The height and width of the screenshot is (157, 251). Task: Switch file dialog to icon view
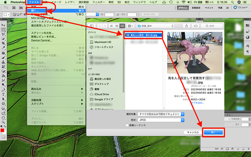coord(111,26)
